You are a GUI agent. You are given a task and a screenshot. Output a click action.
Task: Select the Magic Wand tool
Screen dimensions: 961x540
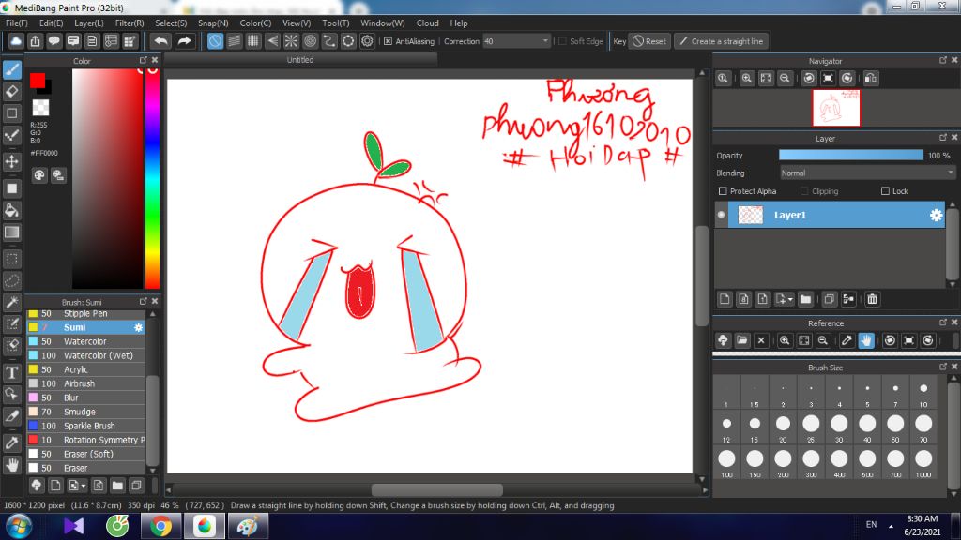pyautogui.click(x=11, y=303)
